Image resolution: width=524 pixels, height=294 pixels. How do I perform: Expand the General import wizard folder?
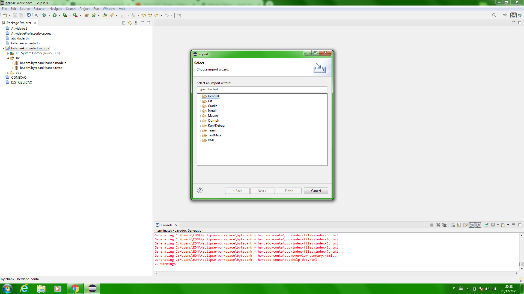[200, 96]
